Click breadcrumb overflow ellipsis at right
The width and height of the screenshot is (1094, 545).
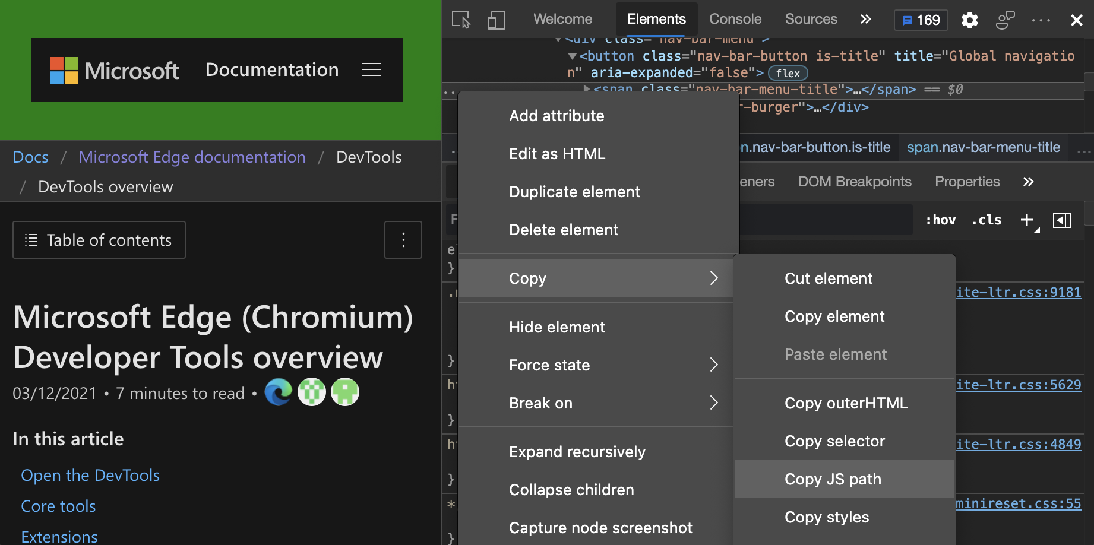1084,152
